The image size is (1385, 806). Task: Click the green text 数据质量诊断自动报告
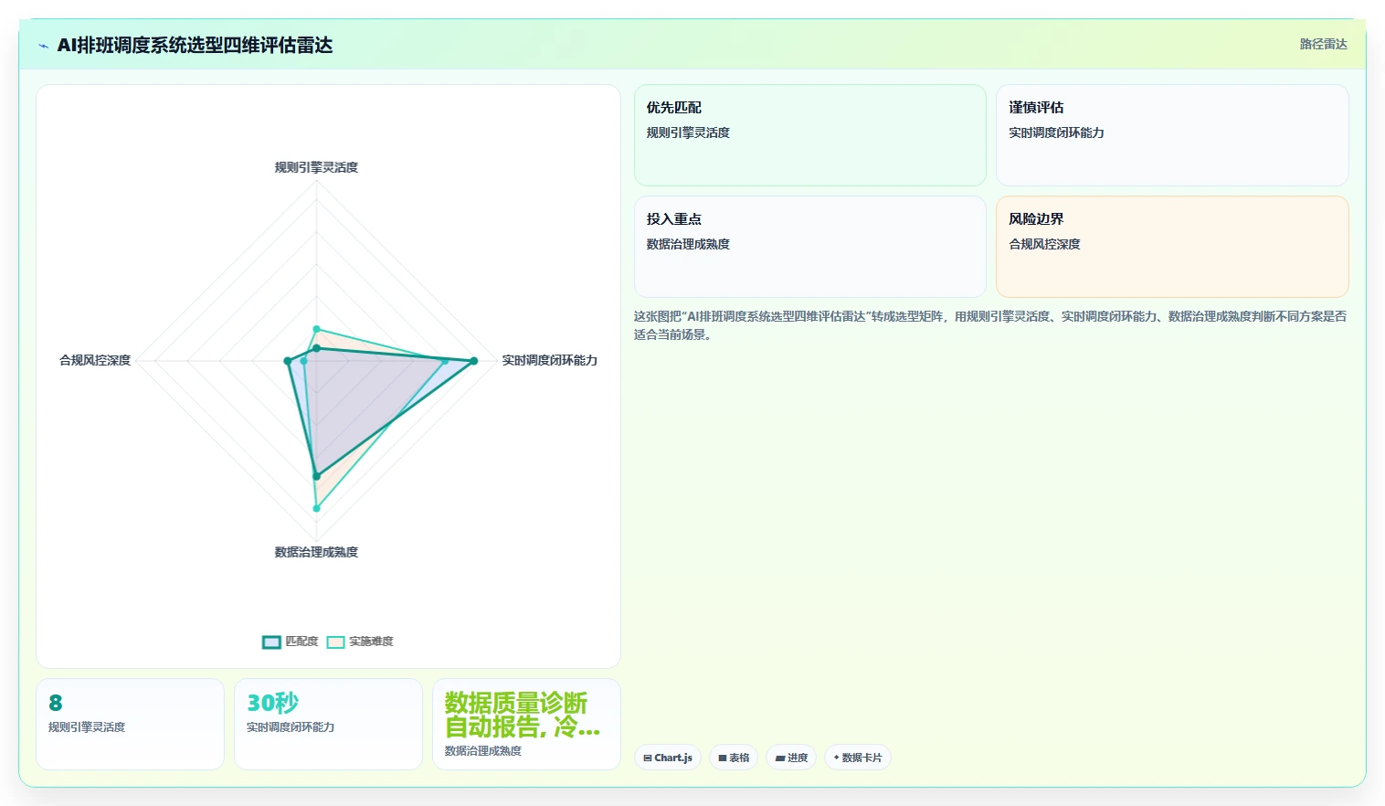(x=522, y=715)
